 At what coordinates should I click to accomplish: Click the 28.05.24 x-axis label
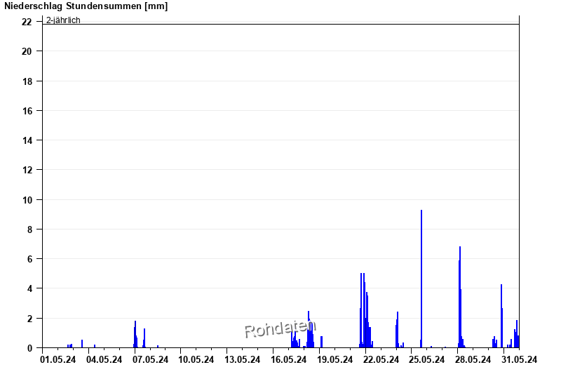[x=473, y=360]
